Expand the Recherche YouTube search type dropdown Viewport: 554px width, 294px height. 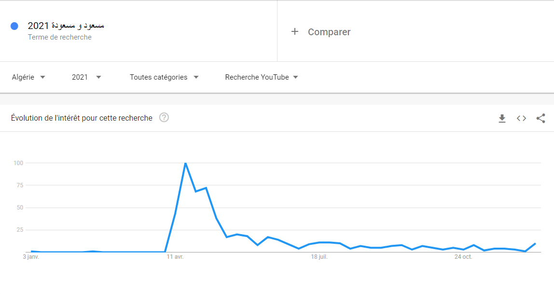pyautogui.click(x=262, y=77)
